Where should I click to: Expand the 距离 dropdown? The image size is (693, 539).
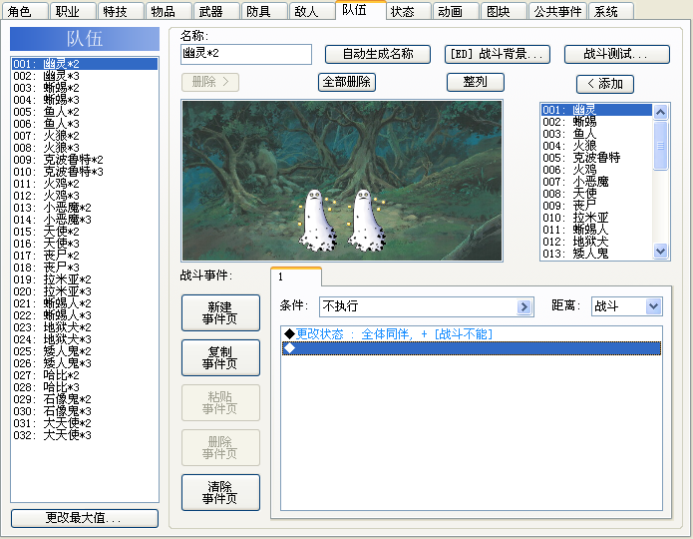tap(653, 306)
